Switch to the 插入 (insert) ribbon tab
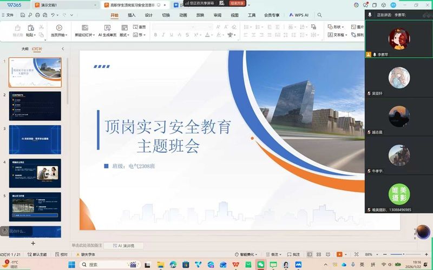Viewport: 433px width, 270px height. 132,15
